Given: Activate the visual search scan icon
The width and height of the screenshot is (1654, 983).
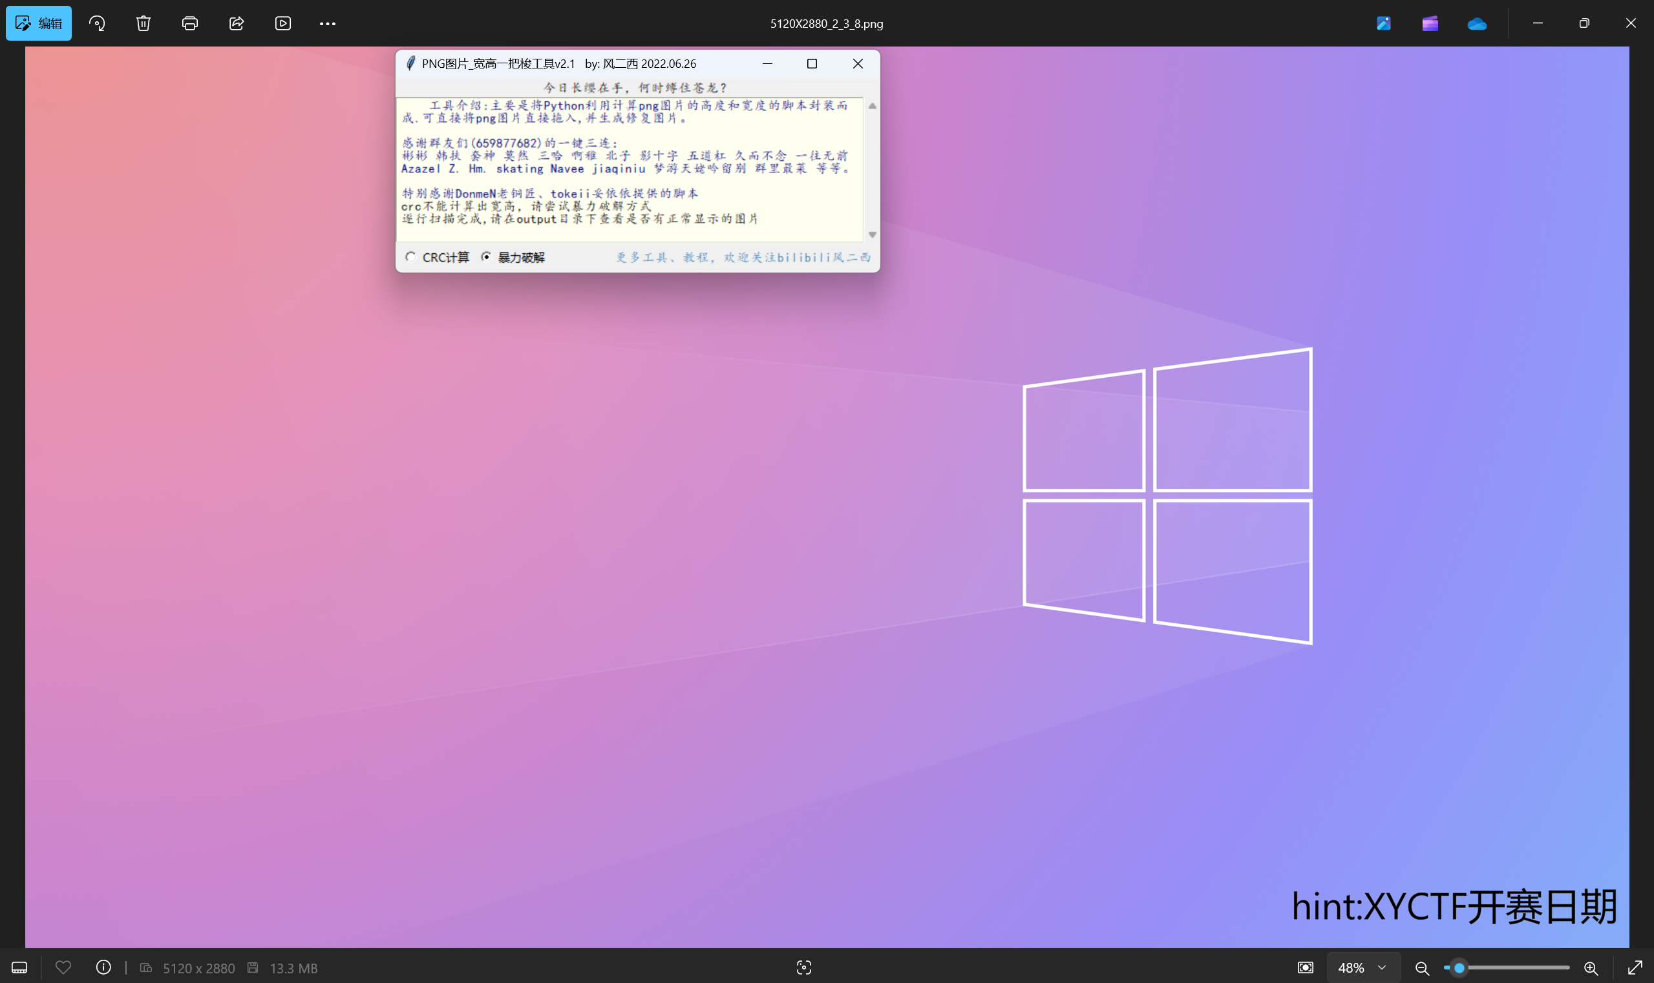Looking at the screenshot, I should coord(804,967).
